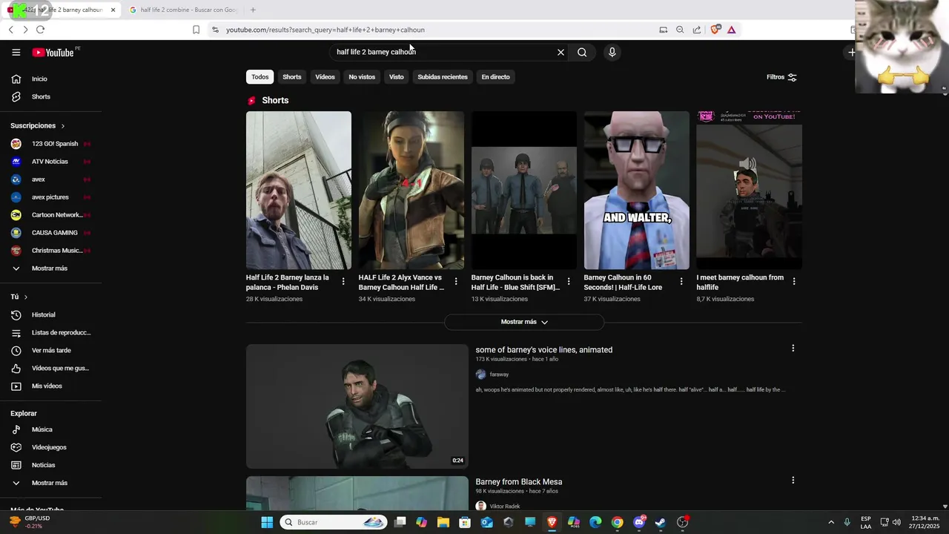
Task: Show hidden system tray icons
Action: pyautogui.click(x=830, y=522)
